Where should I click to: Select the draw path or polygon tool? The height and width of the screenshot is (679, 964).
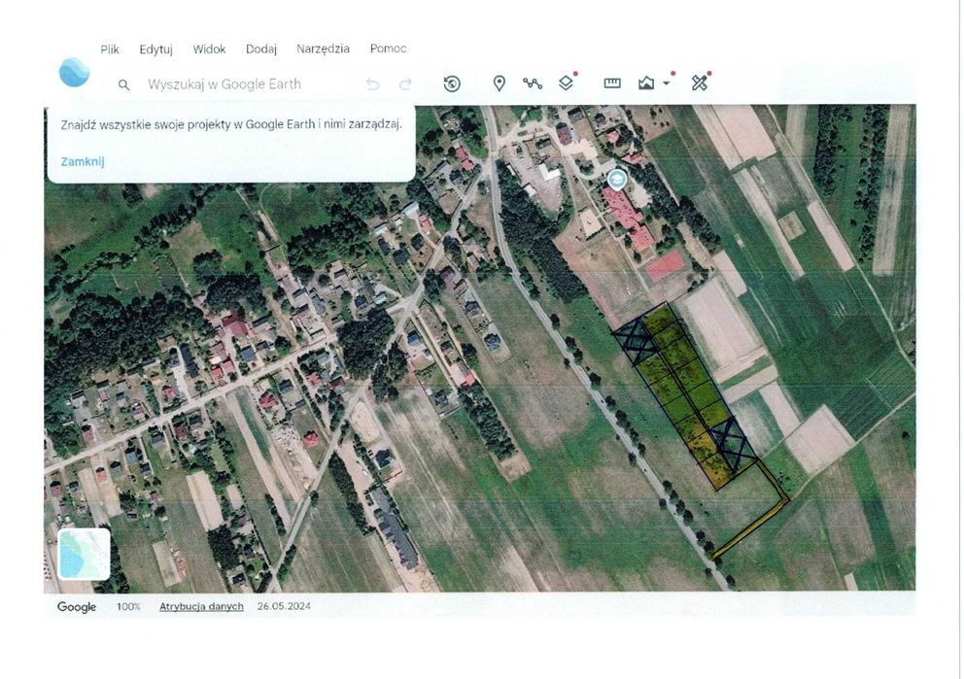coord(533,84)
